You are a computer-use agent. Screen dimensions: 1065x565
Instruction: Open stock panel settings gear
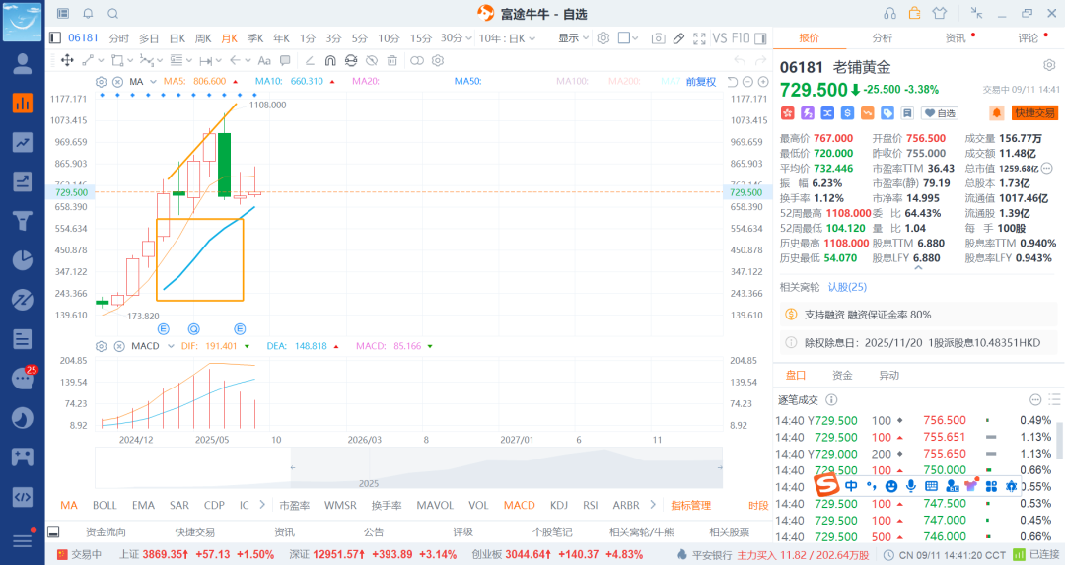click(1049, 65)
